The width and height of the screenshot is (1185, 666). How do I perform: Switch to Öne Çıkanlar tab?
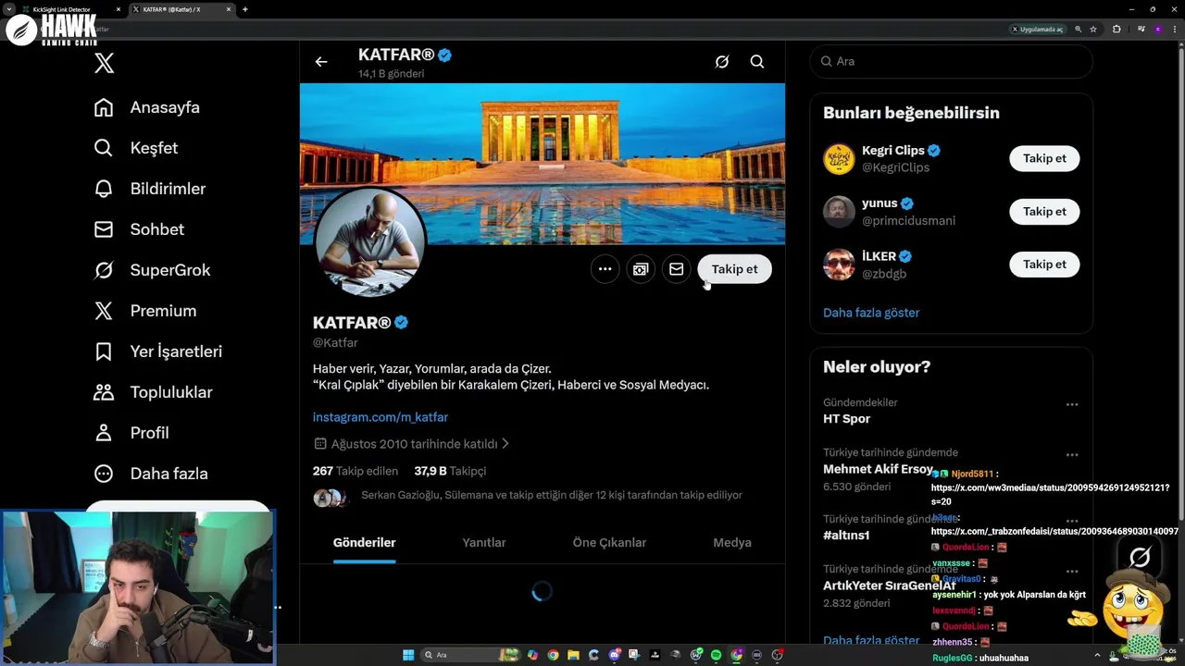point(609,543)
